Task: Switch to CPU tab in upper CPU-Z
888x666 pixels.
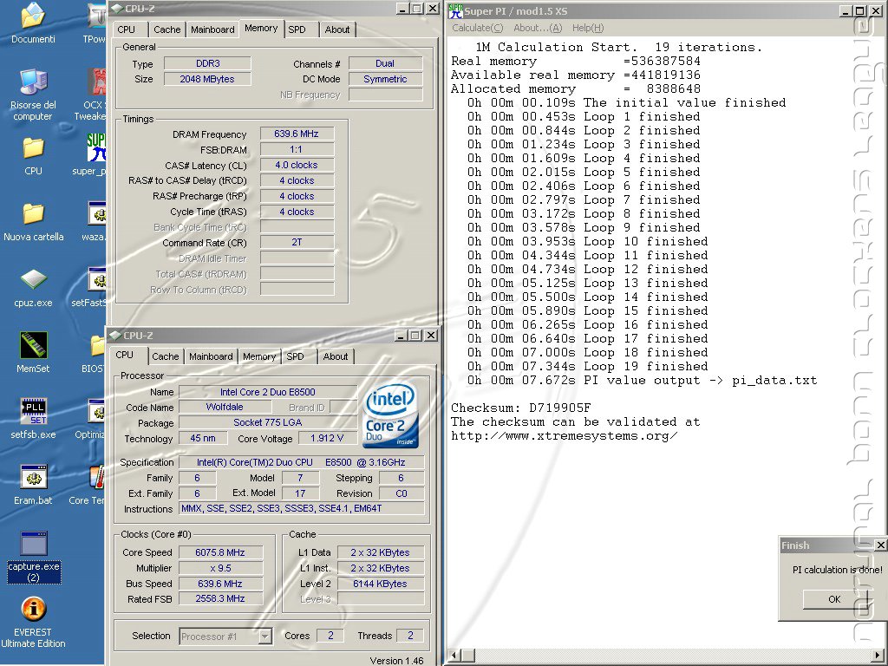Action: (x=127, y=29)
